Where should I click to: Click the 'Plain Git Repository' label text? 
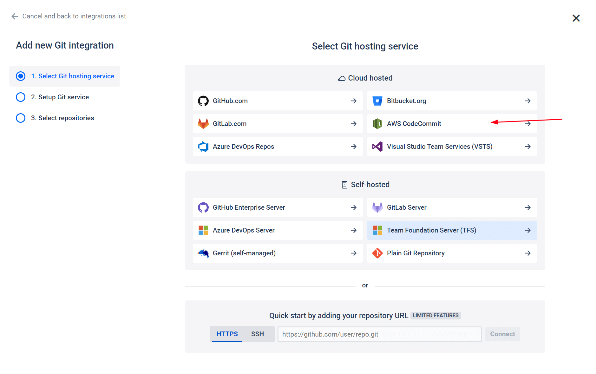[416, 253]
